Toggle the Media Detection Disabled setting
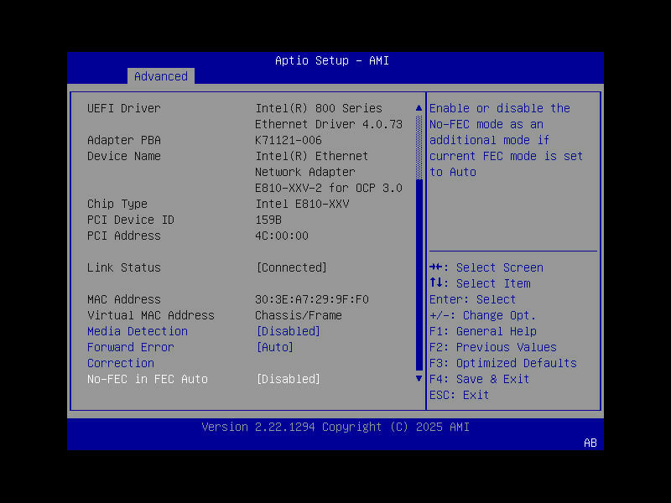 289,330
